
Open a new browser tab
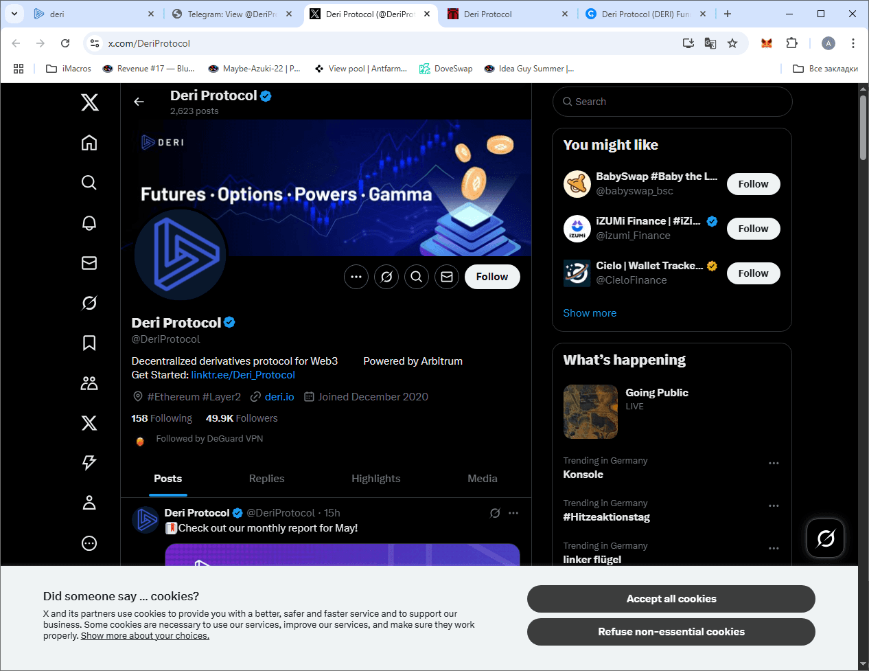point(728,14)
